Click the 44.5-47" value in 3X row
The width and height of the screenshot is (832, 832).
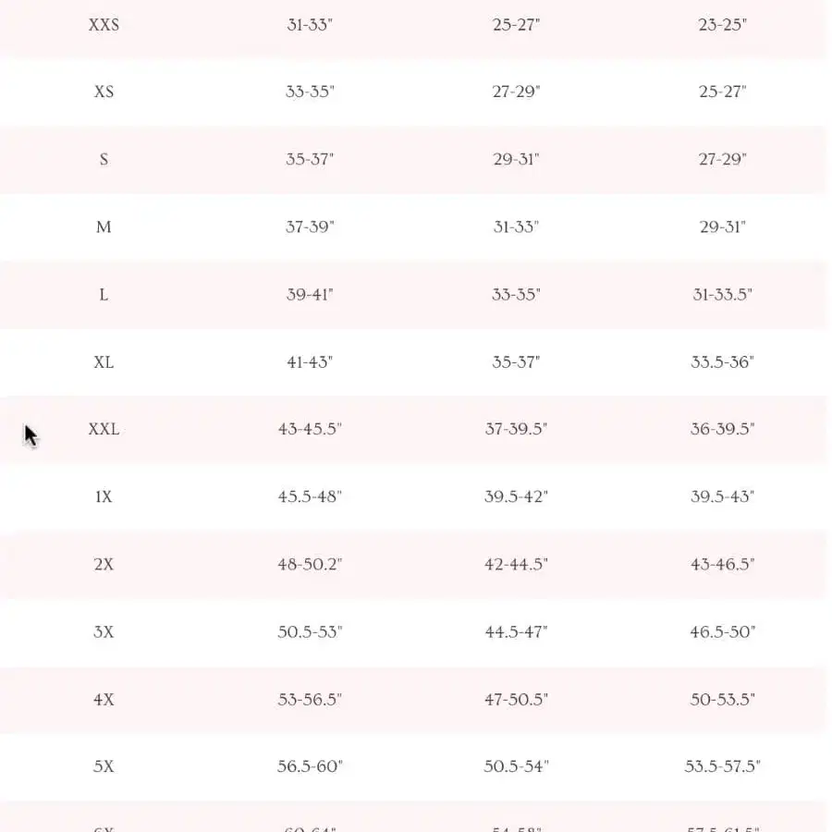(516, 632)
